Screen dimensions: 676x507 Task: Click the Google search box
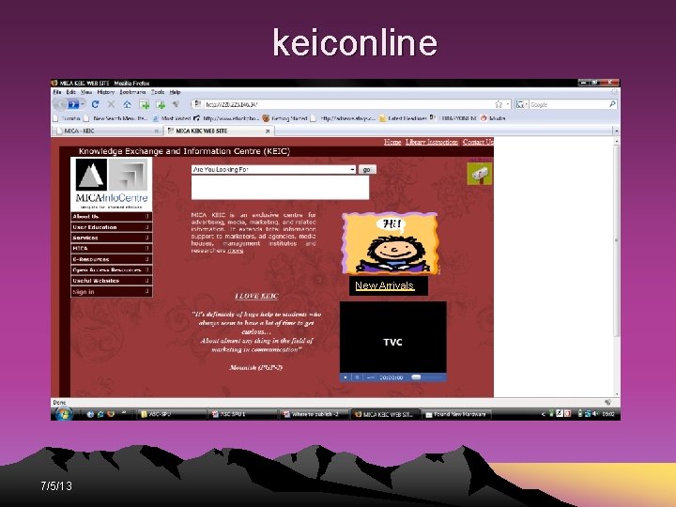569,104
